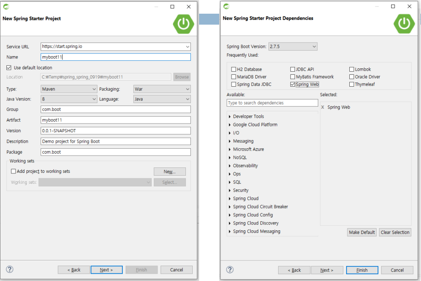Close the Dependencies dialog window
The image size is (421, 281).
click(x=410, y=6)
